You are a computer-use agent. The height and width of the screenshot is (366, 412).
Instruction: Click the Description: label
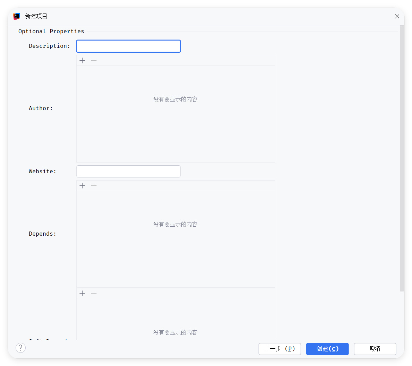(49, 46)
